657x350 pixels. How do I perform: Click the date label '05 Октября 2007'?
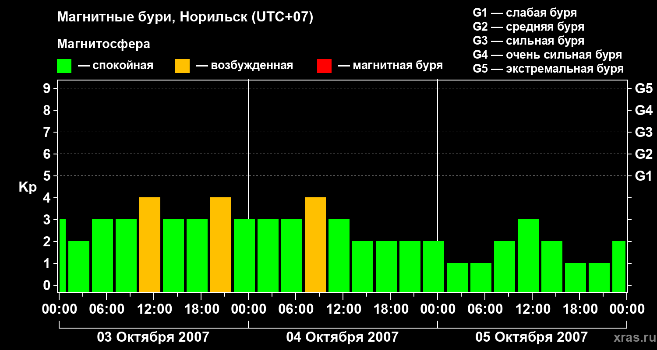click(x=532, y=337)
